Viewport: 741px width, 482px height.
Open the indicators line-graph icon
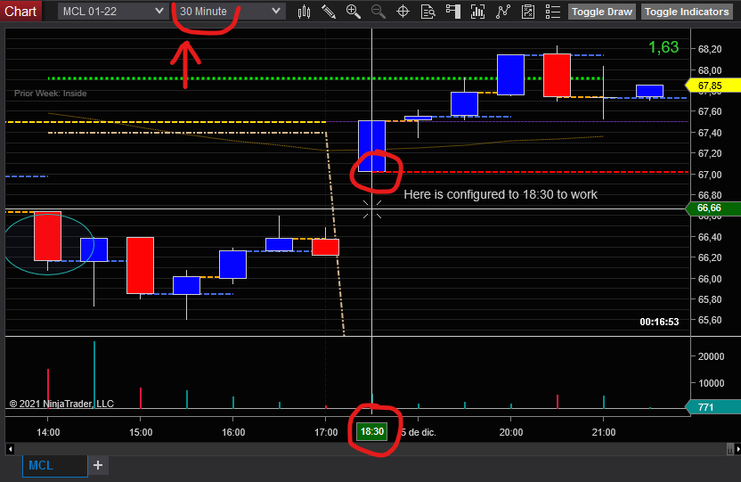click(x=503, y=12)
